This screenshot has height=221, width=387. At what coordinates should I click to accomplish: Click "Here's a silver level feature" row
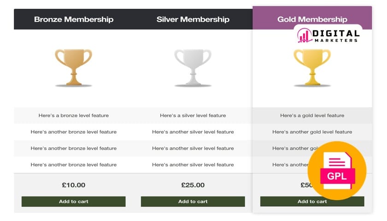(193, 116)
